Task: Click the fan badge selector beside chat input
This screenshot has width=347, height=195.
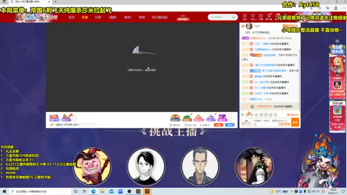Action: pyautogui.click(x=246, y=122)
